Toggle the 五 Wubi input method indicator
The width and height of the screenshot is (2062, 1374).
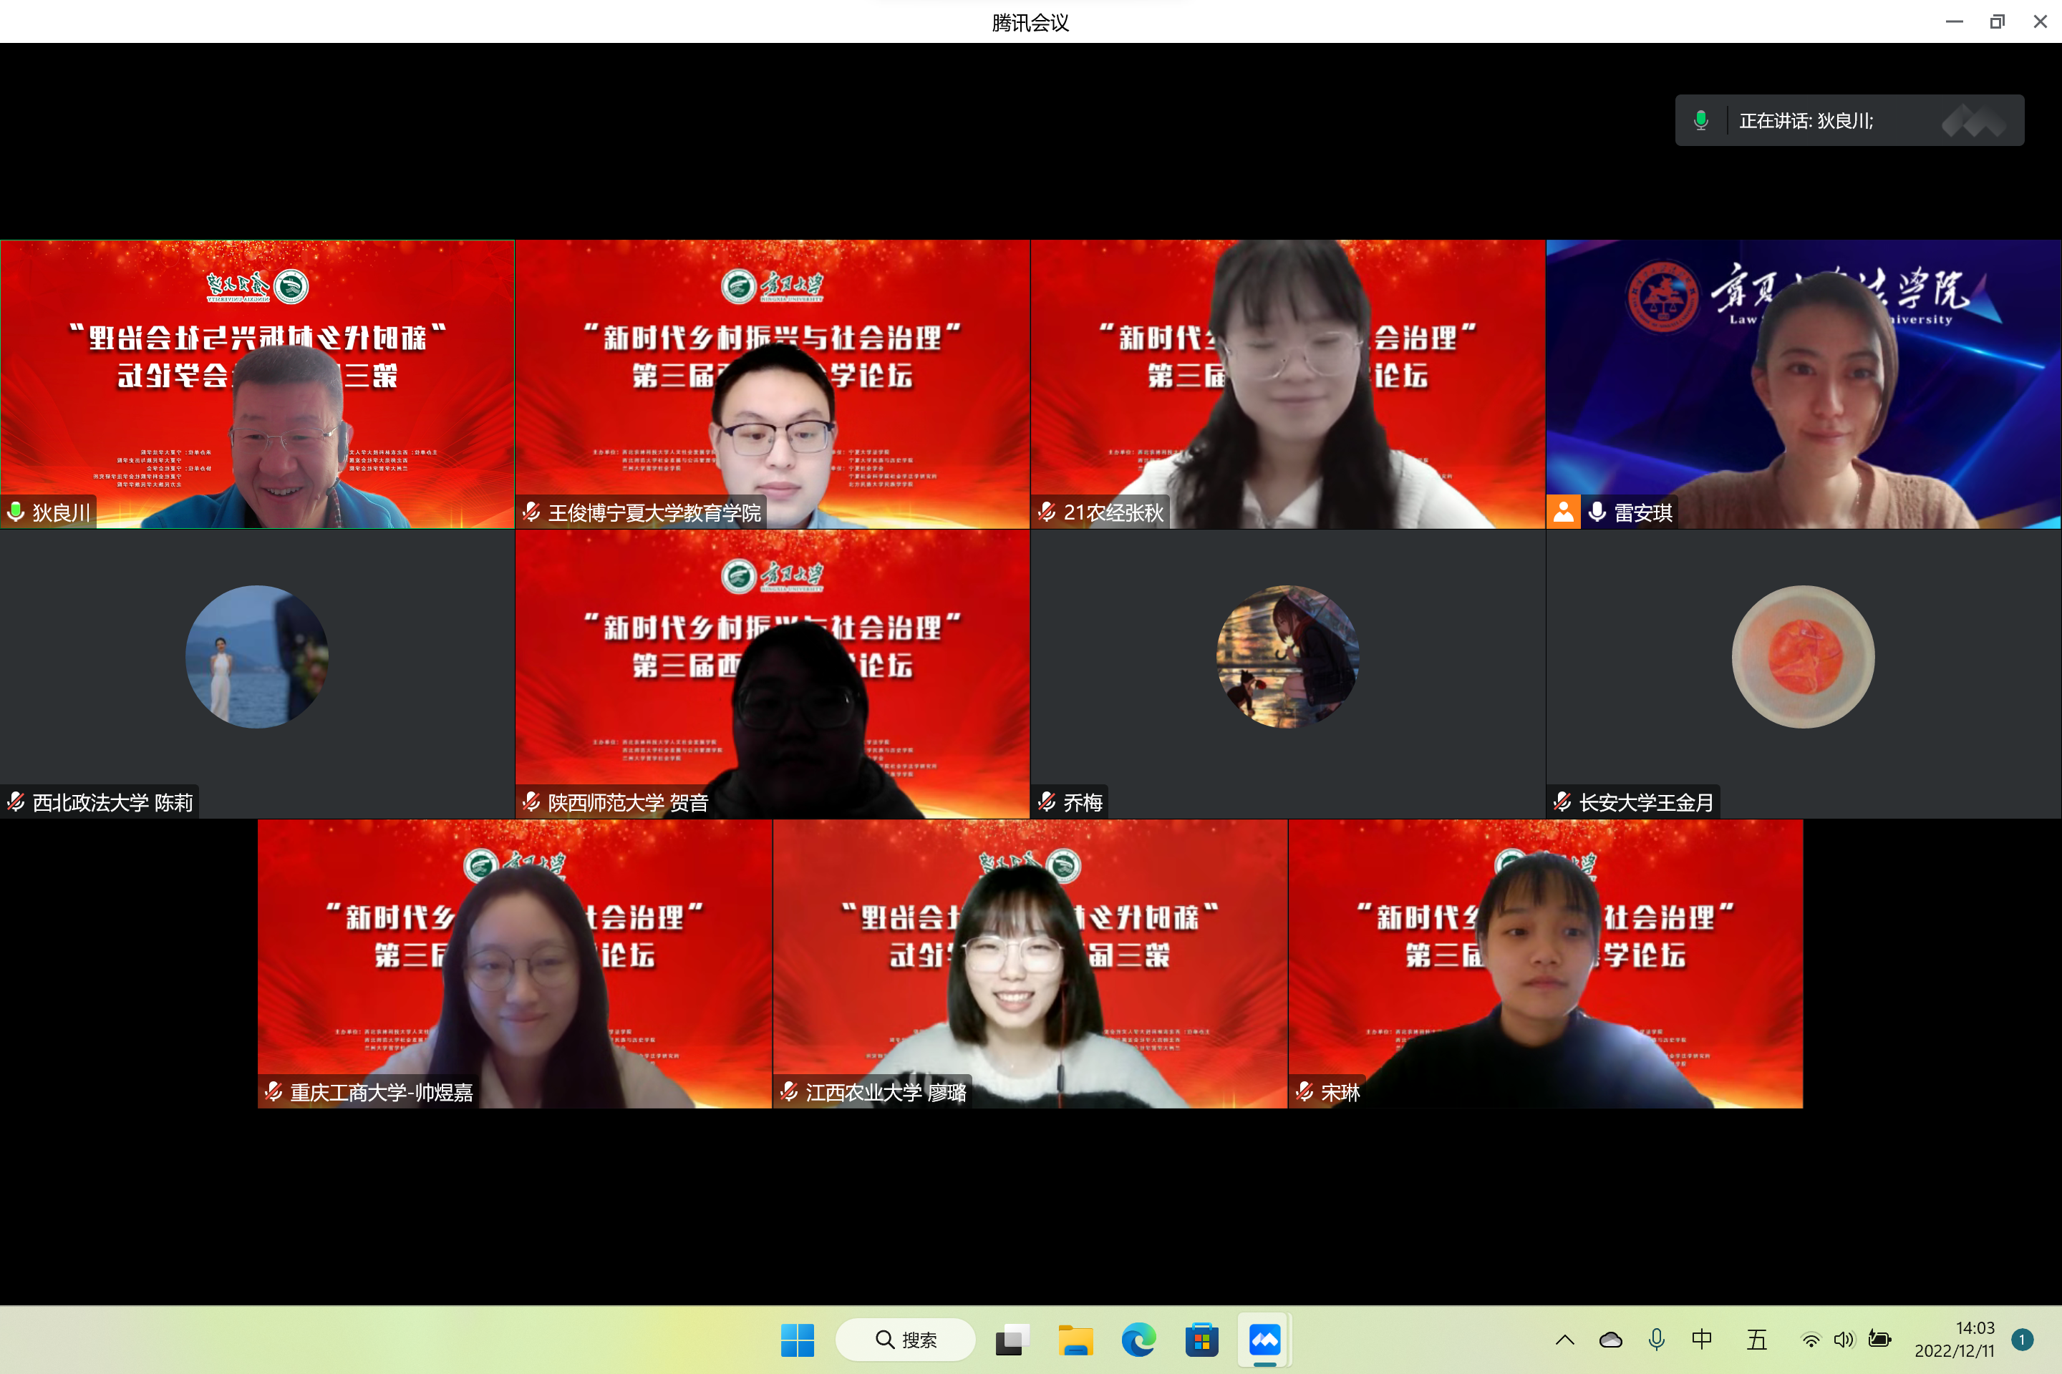(1756, 1339)
